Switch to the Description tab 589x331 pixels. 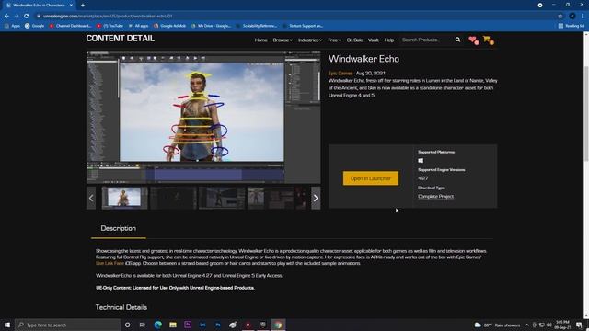119,229
